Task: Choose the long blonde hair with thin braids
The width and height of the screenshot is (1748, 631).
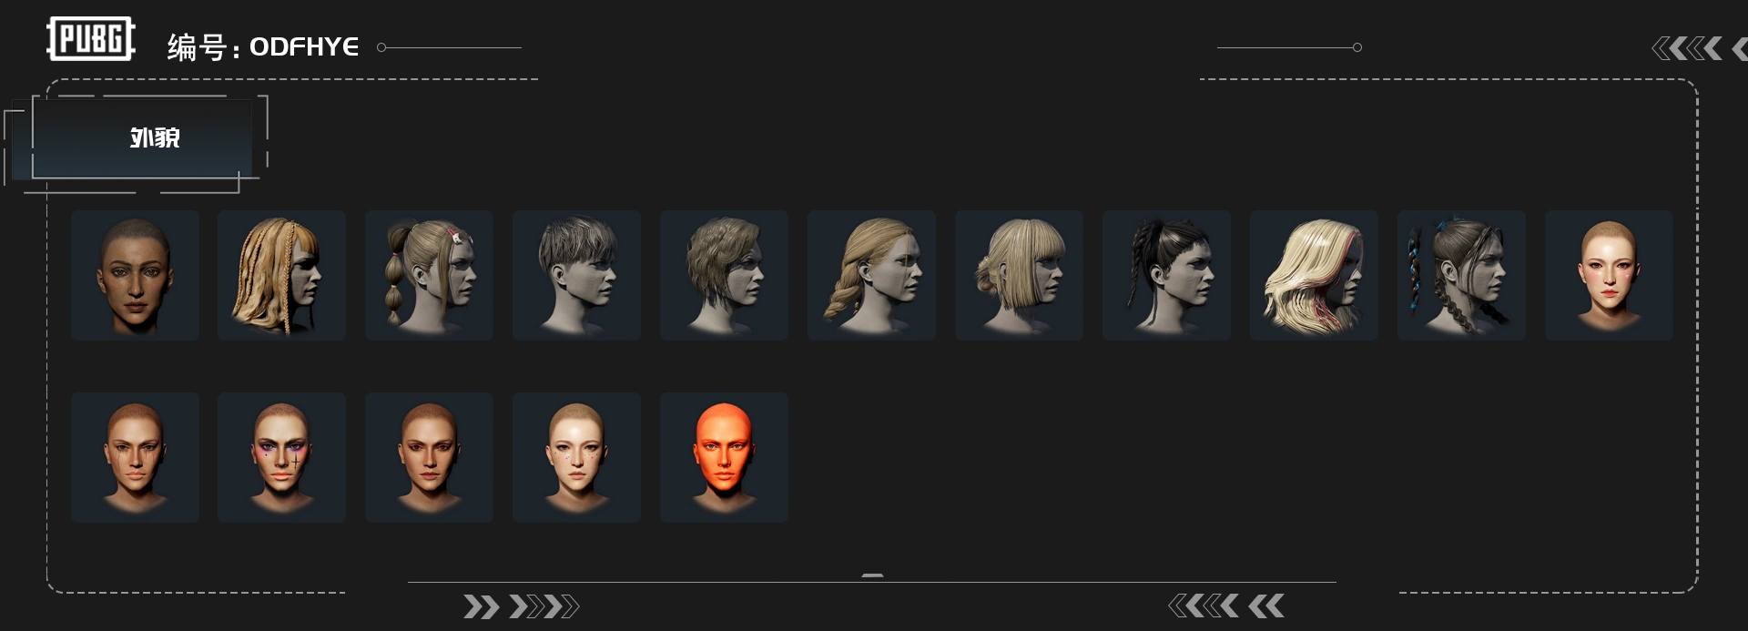Action: pos(281,275)
